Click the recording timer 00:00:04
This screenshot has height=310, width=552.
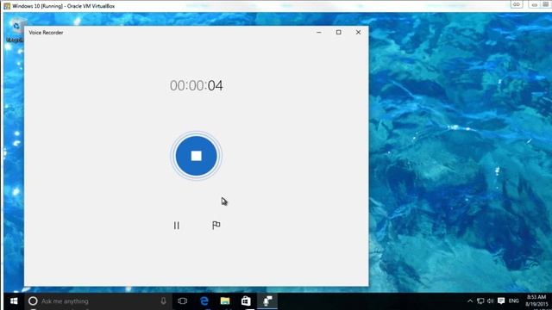click(196, 85)
